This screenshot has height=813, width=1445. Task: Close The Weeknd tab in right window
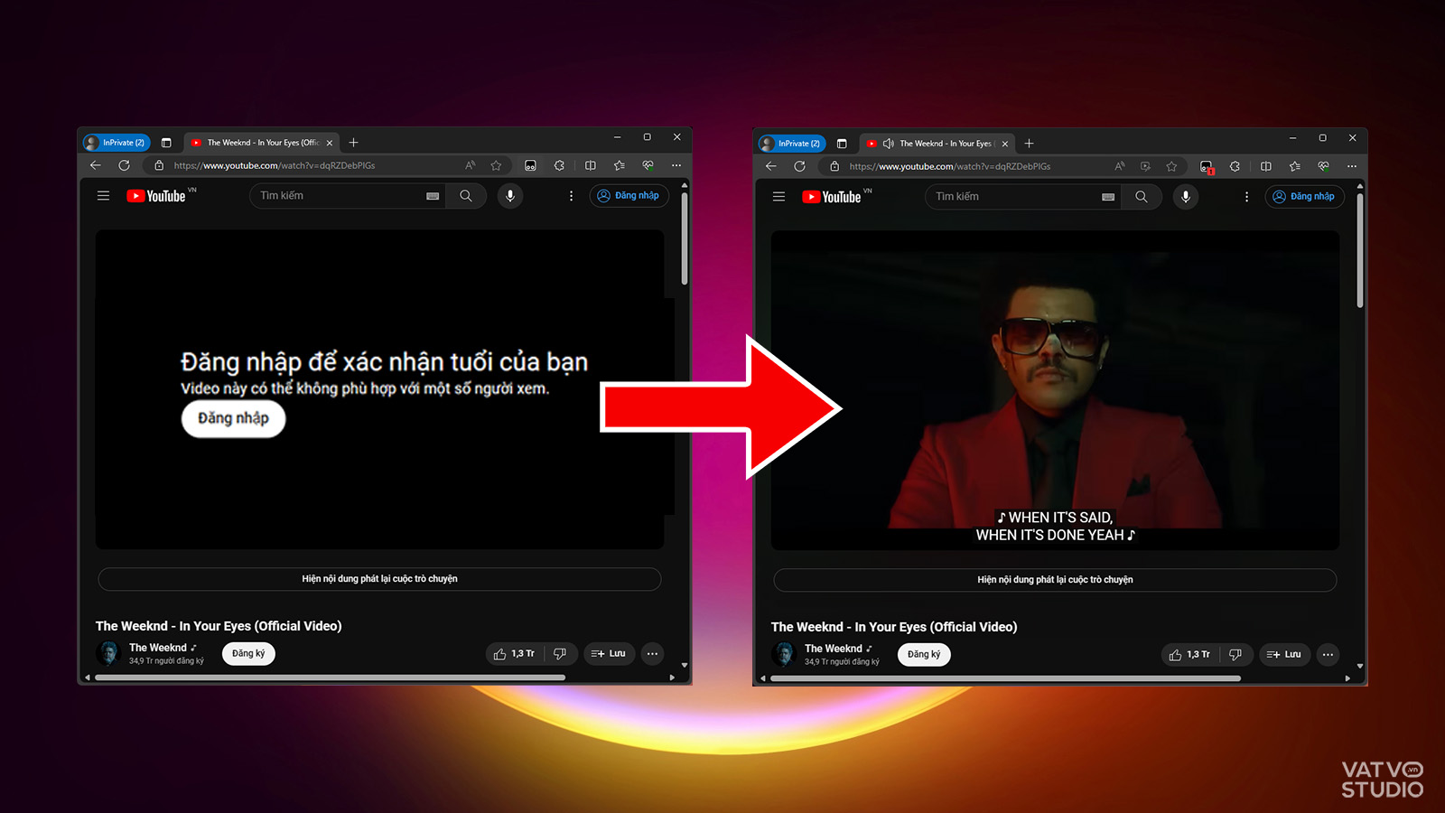coord(1005,144)
